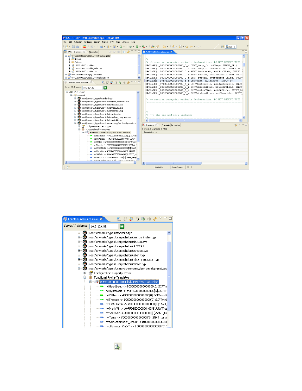302x391 pixels.
Task: Expand Configuration Property Types in enlarged tree
Action: [85, 273]
